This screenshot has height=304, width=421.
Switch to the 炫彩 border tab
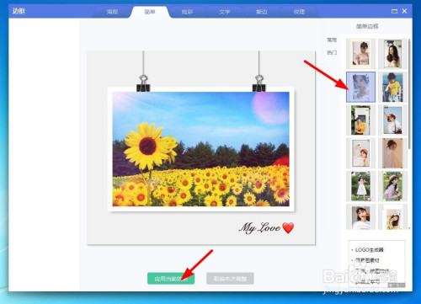point(187,12)
